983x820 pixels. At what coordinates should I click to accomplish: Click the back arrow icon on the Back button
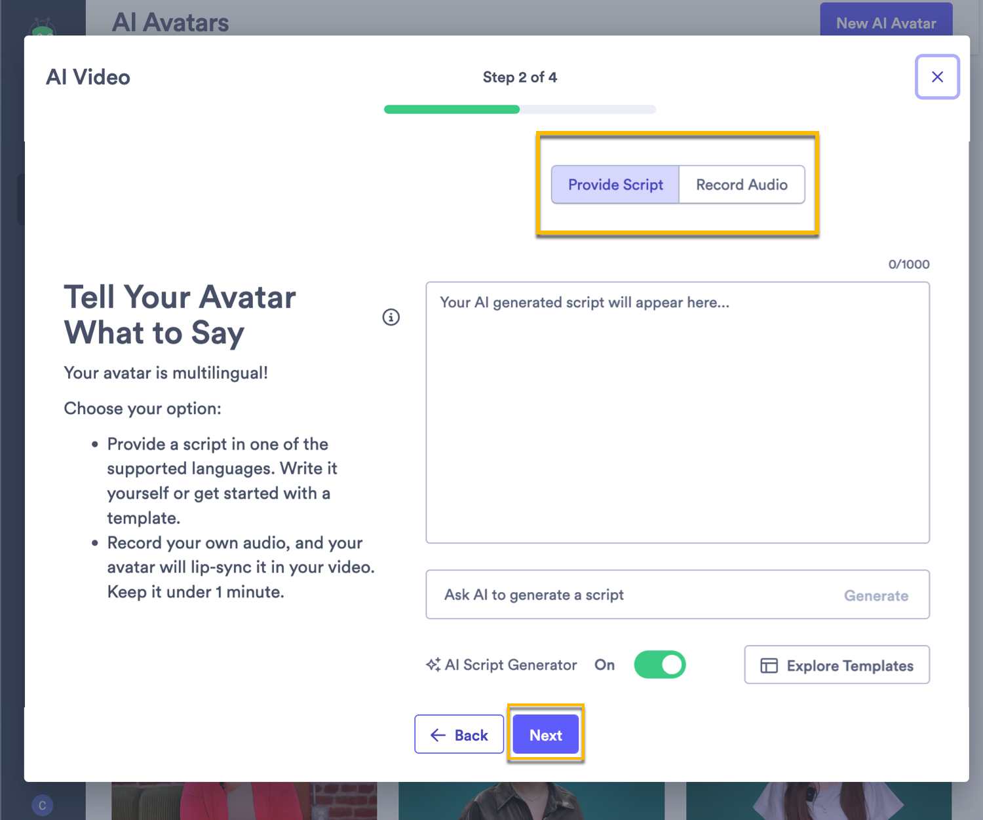coord(438,735)
